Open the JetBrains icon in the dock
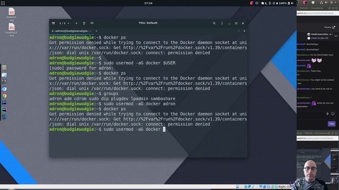Viewport: 339px width, 190px height. [x=4, y=109]
